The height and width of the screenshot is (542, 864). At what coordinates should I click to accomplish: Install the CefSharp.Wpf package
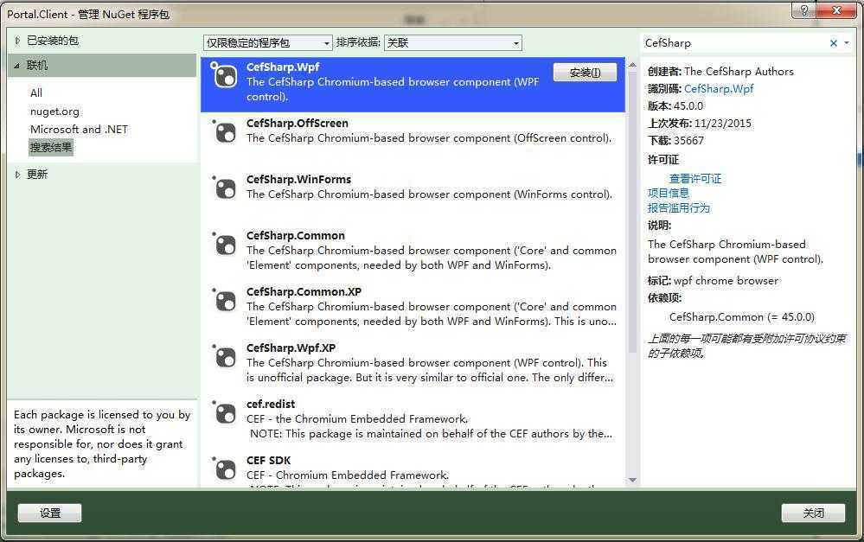click(x=585, y=73)
